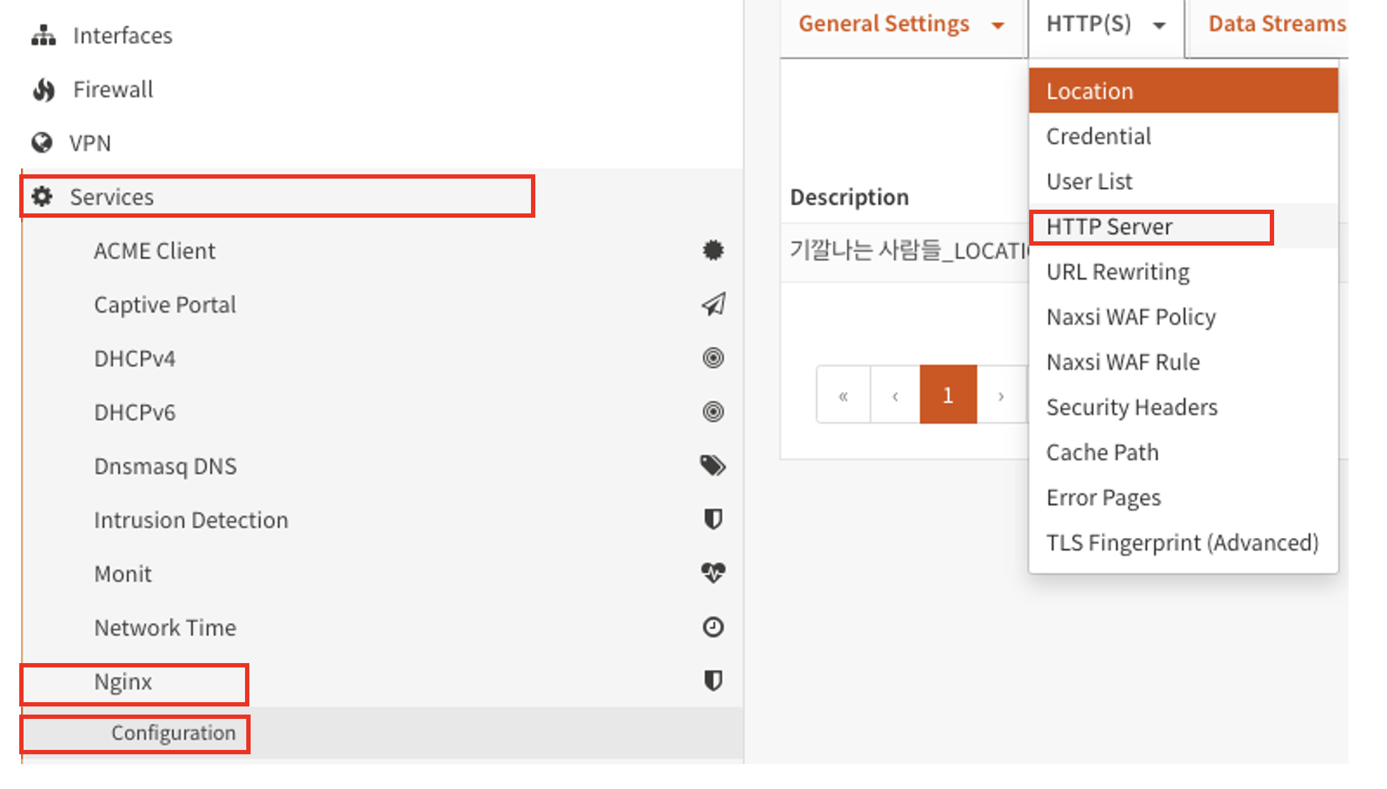Open Intrusion Detection service
The width and height of the screenshot is (1387, 789).
point(191,520)
